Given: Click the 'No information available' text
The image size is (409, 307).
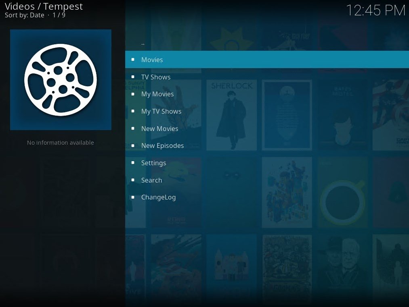Looking at the screenshot, I should click(x=61, y=143).
